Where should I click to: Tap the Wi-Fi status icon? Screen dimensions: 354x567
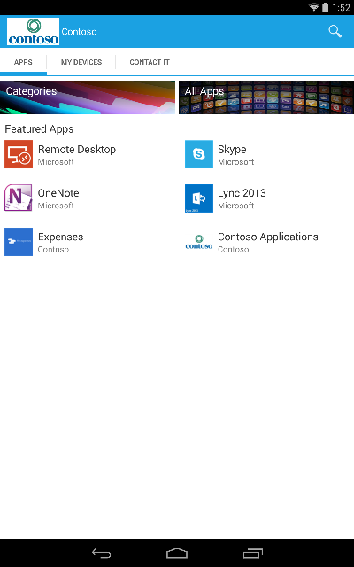[313, 7]
